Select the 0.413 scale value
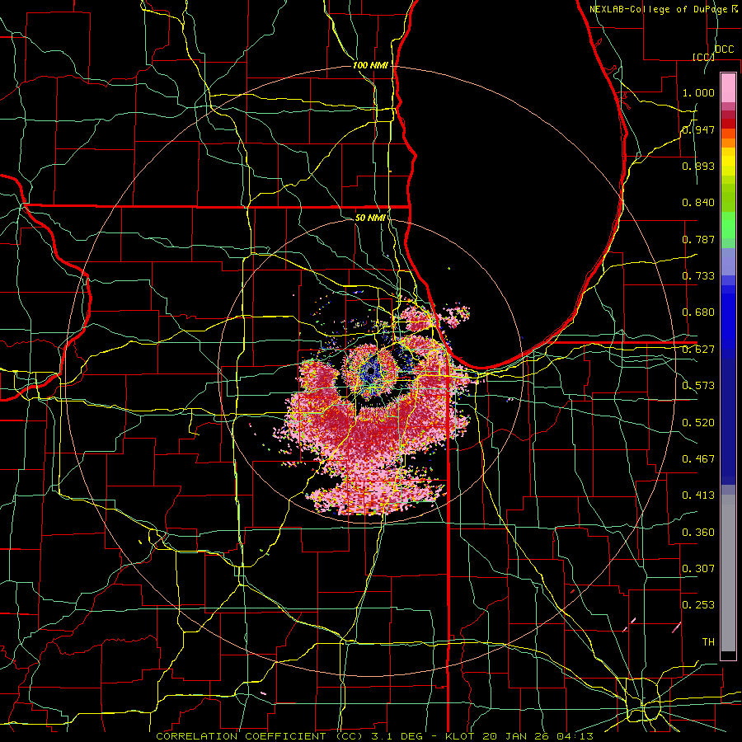The image size is (742, 742). (698, 495)
